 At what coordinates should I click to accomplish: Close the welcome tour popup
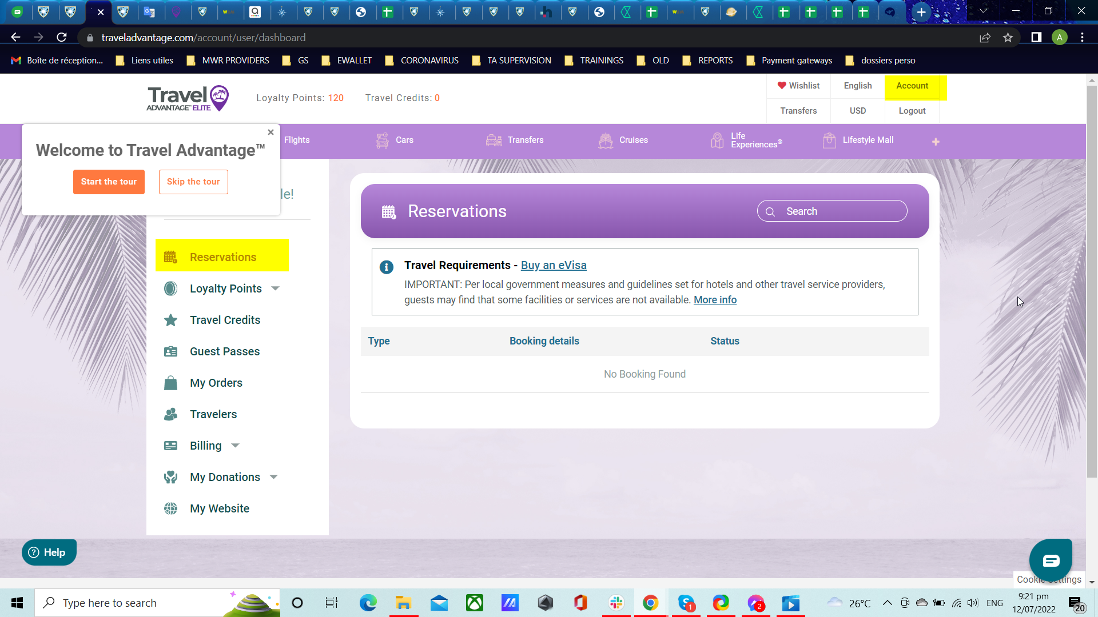270,133
